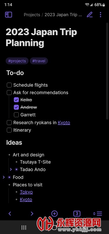Open the tabs switcher showing 3
The width and height of the screenshot is (109, 234).
(x=77, y=214)
